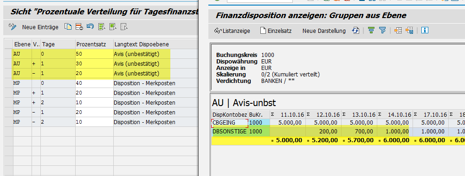Click the deselect all icon

[123, 27]
